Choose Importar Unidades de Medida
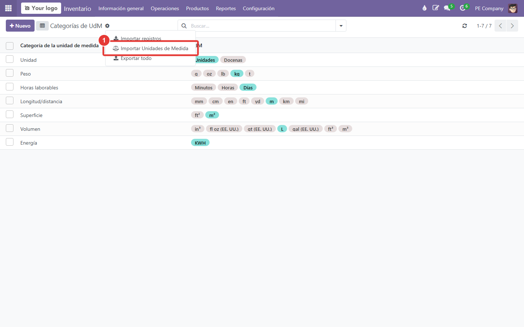524x327 pixels. point(151,48)
